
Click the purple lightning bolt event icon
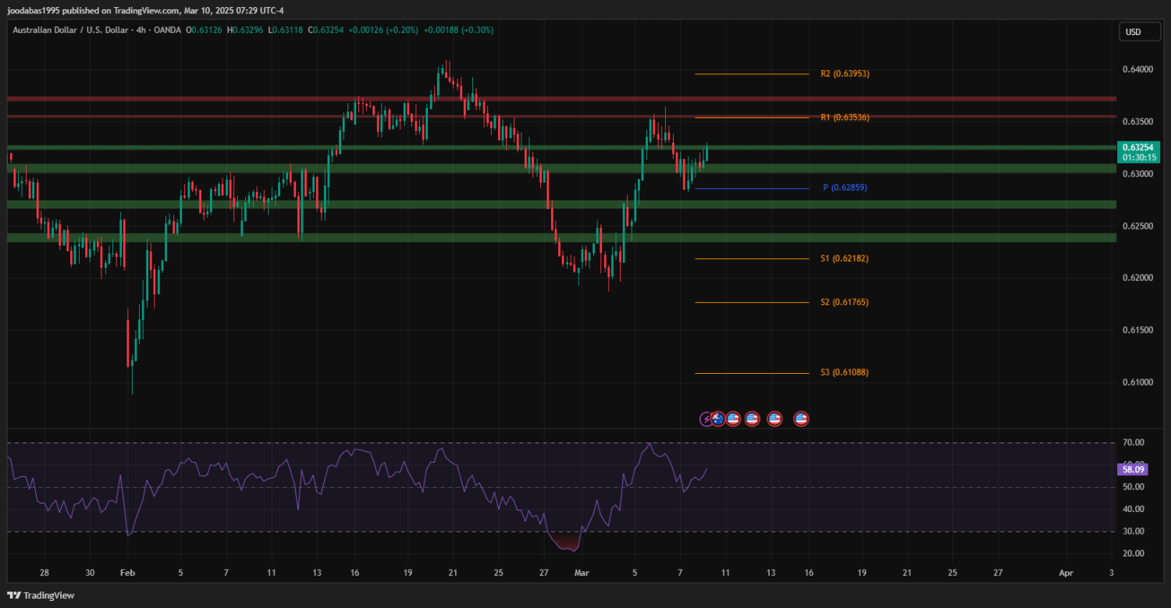pos(706,419)
